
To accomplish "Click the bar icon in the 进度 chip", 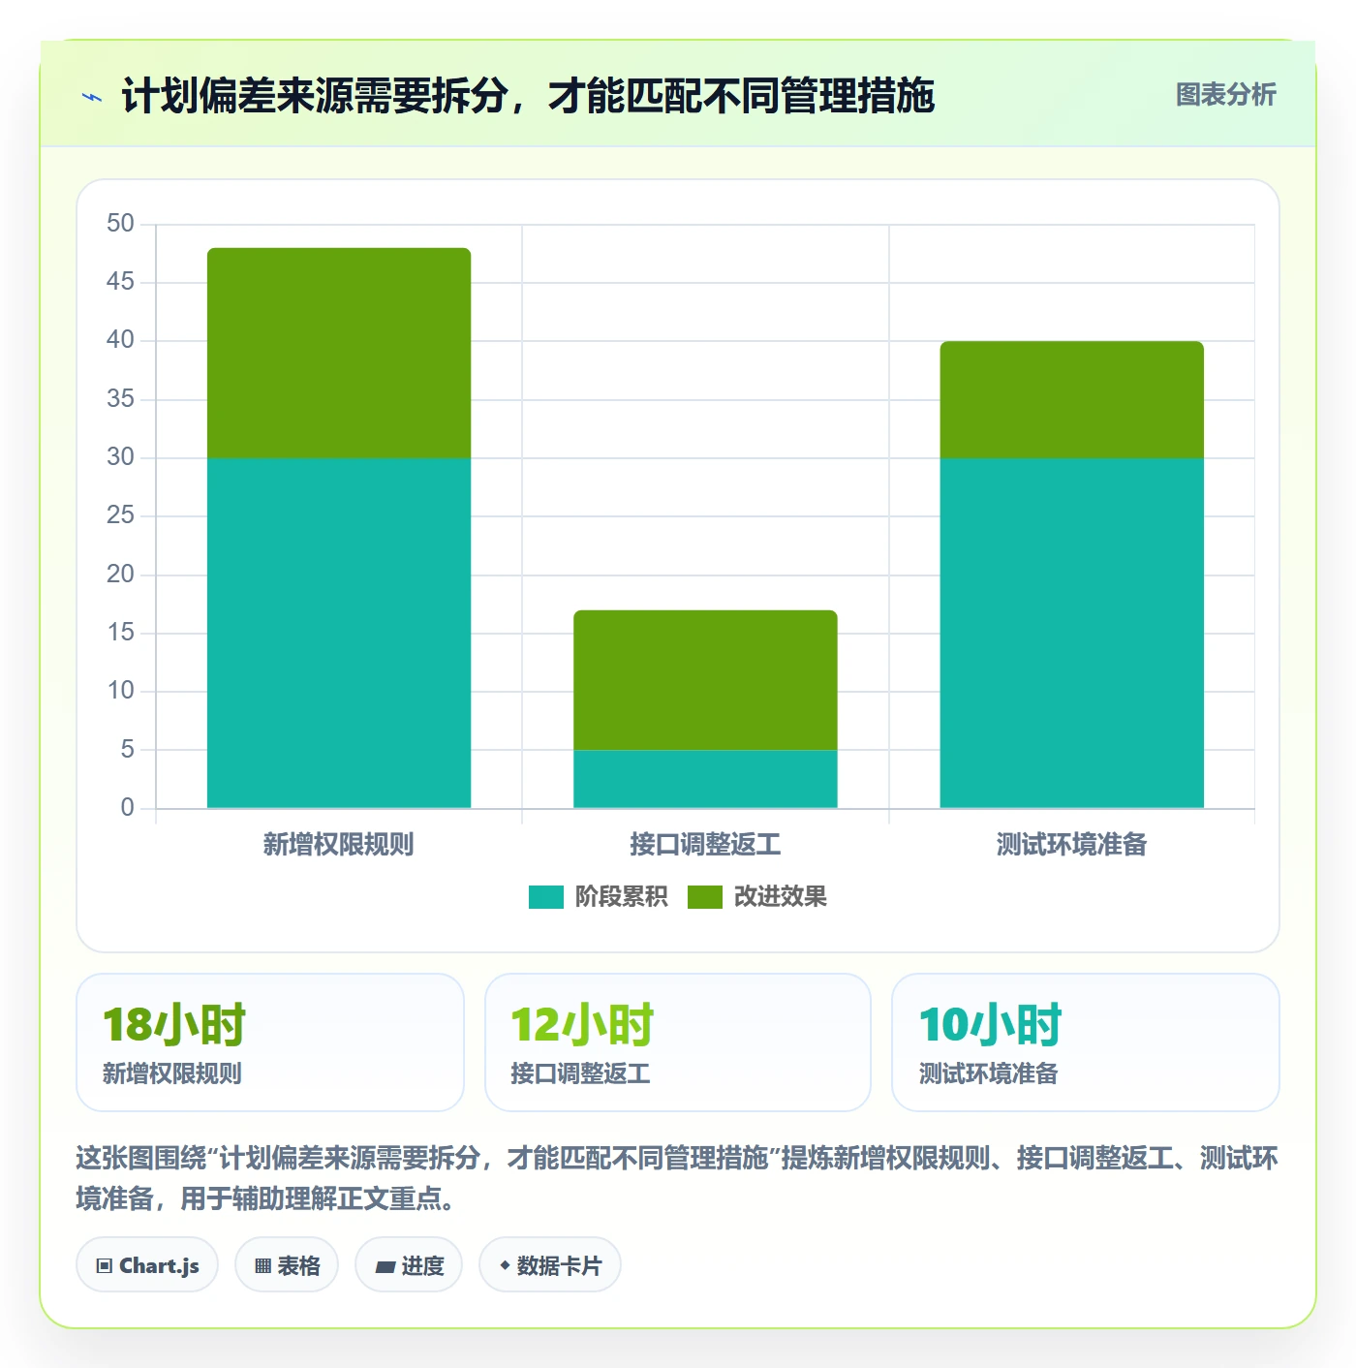I will point(385,1267).
